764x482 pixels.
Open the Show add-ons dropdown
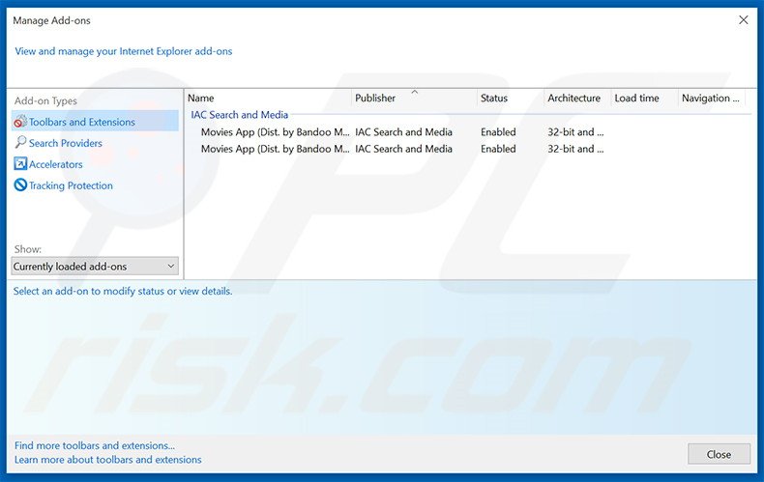[x=95, y=267]
